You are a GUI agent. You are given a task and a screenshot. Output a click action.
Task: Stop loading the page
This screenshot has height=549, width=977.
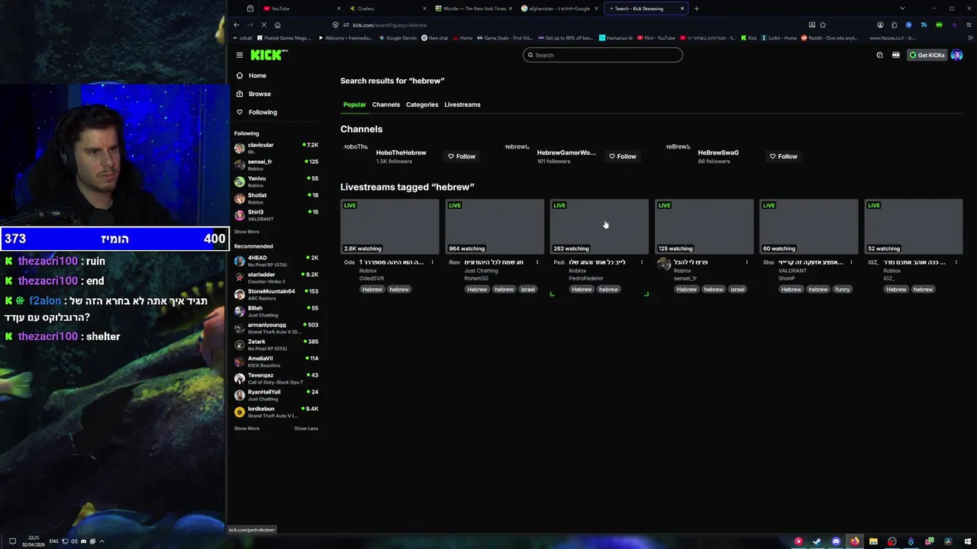coord(264,25)
